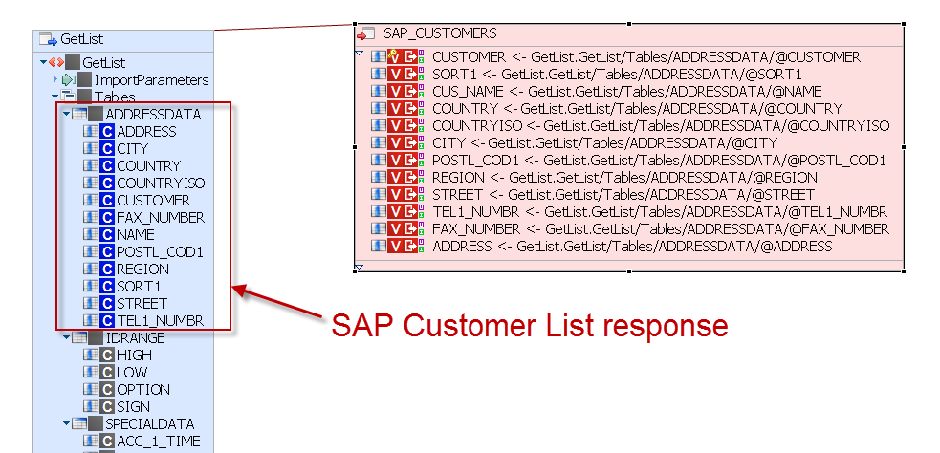Click the IDRANGE table icon
This screenshot has width=940, height=453.
coord(79,338)
